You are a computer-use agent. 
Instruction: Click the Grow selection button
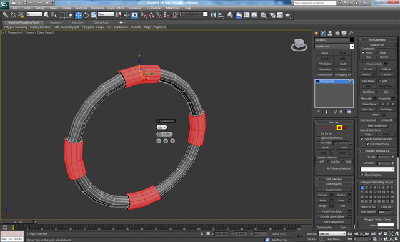click(343, 148)
